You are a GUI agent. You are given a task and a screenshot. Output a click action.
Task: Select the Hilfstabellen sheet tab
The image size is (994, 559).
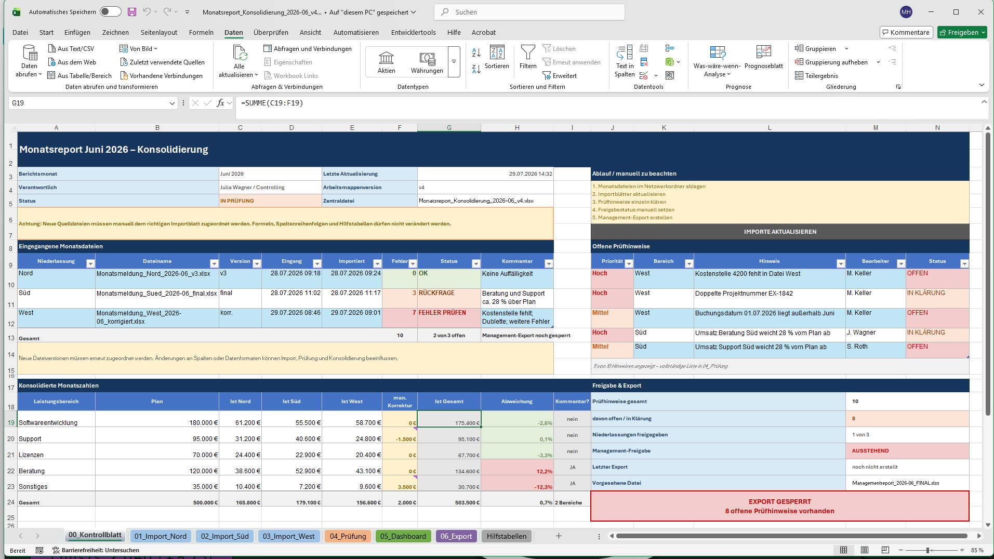[507, 536]
